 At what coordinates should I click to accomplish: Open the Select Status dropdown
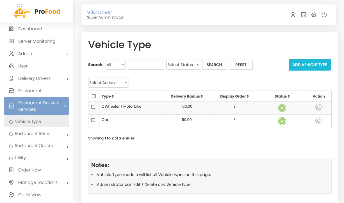coord(183,65)
